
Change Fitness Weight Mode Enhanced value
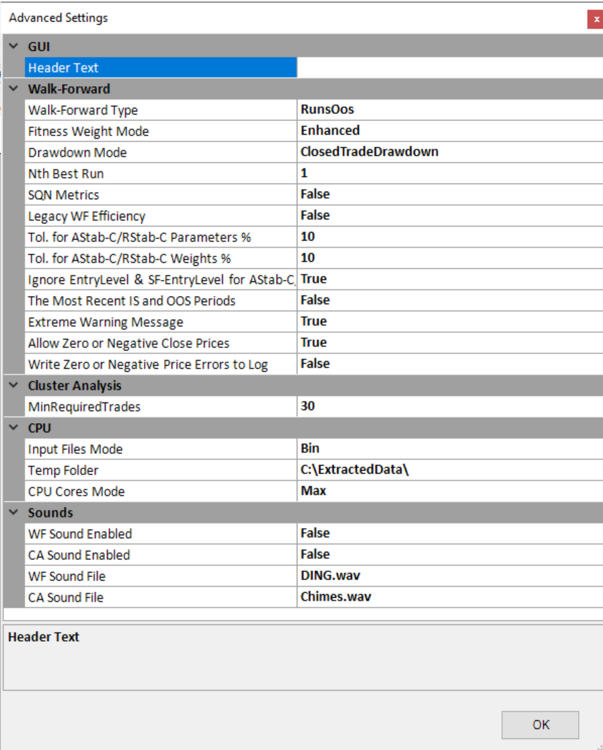[449, 130]
